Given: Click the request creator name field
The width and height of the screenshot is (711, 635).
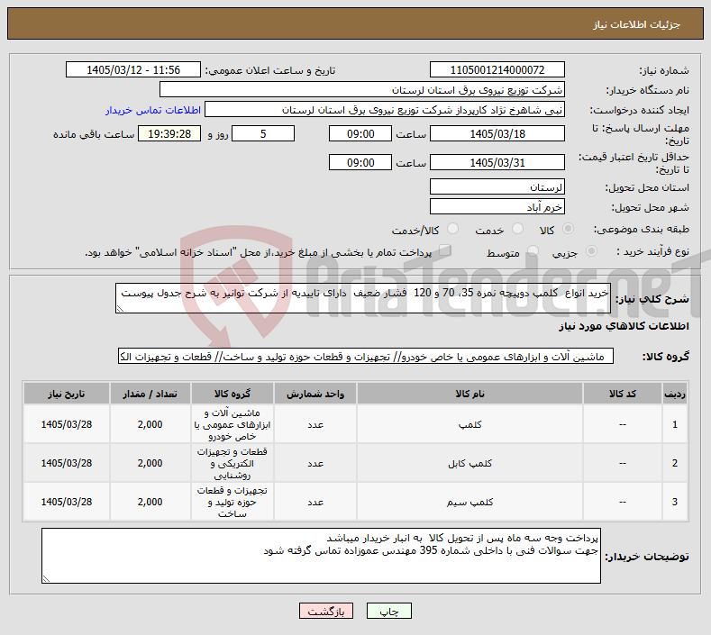Looking at the screenshot, I should (x=385, y=110).
